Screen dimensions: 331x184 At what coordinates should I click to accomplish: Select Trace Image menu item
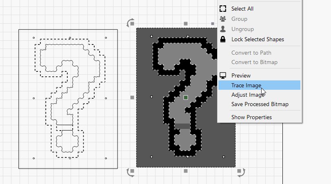click(259, 85)
